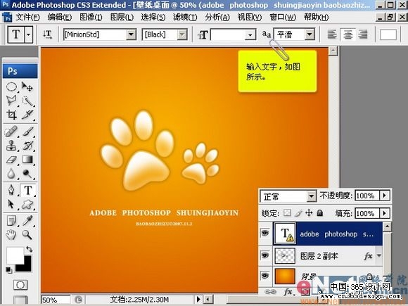The height and width of the screenshot is (306, 408).
Task: Open the 正常 blend mode dropdown
Action: 311,196
